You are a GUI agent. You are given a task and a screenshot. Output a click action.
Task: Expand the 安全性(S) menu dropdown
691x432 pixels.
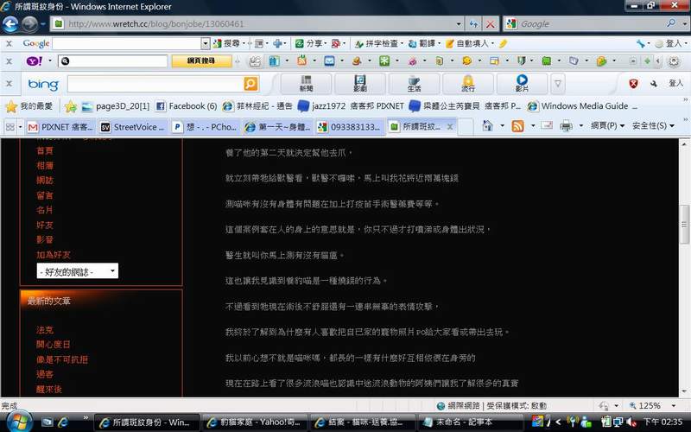click(x=654, y=126)
